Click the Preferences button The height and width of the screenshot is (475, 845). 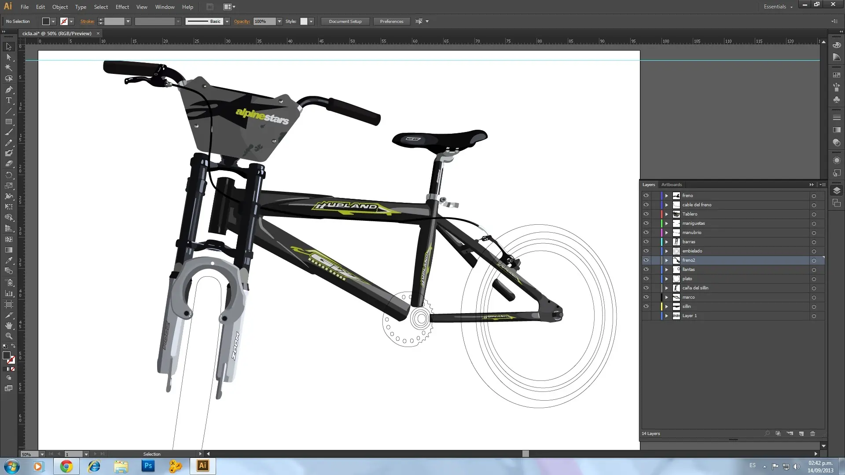(392, 22)
